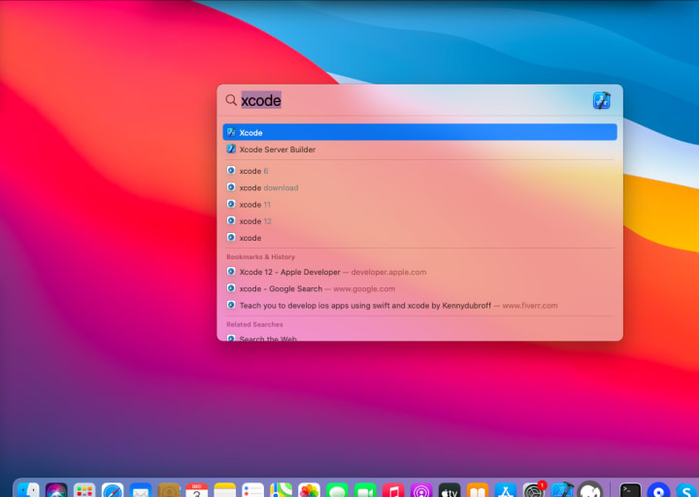Choose the plain "xcode" web suggestion
This screenshot has height=497, width=699.
point(419,238)
